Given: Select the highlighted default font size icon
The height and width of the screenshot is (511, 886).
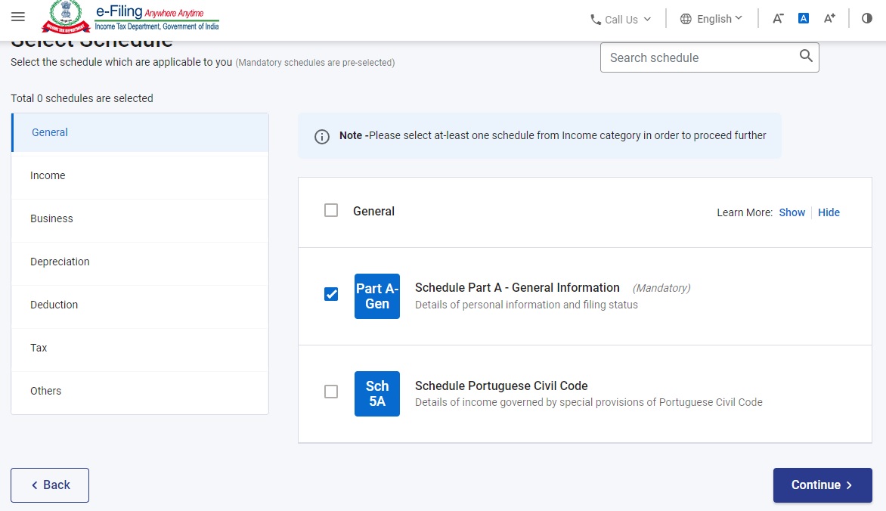Looking at the screenshot, I should coord(804,17).
